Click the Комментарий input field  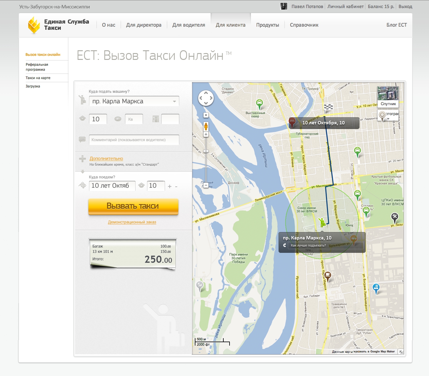click(x=134, y=140)
